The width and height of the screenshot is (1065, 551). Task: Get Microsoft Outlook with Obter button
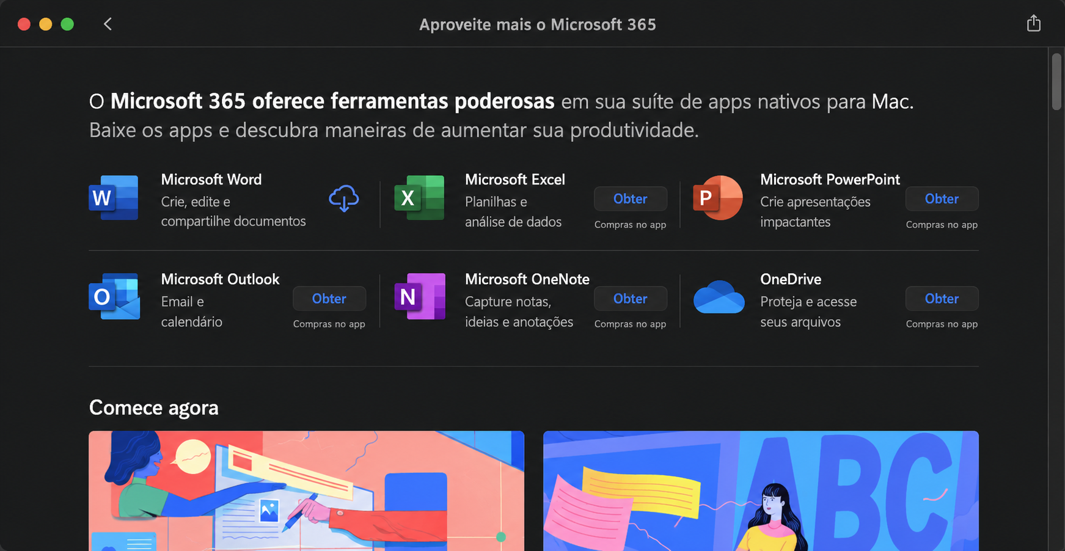pos(329,299)
